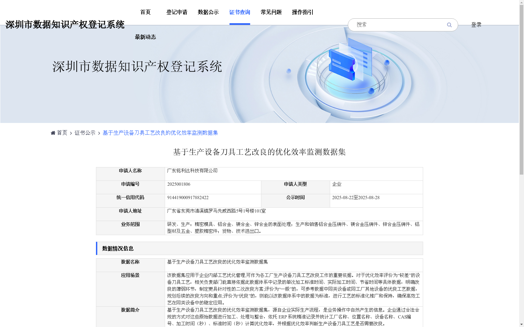Click the large banner title 深圳市数据知识产权登记系统

point(137,66)
